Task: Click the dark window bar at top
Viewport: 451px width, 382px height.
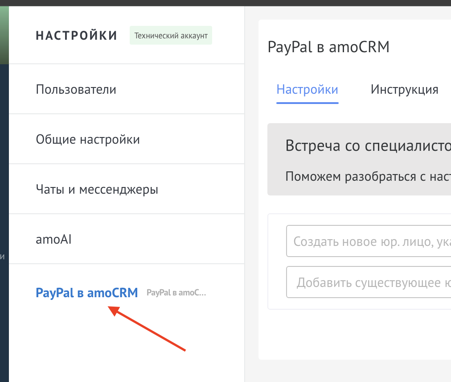Action: [x=225, y=3]
